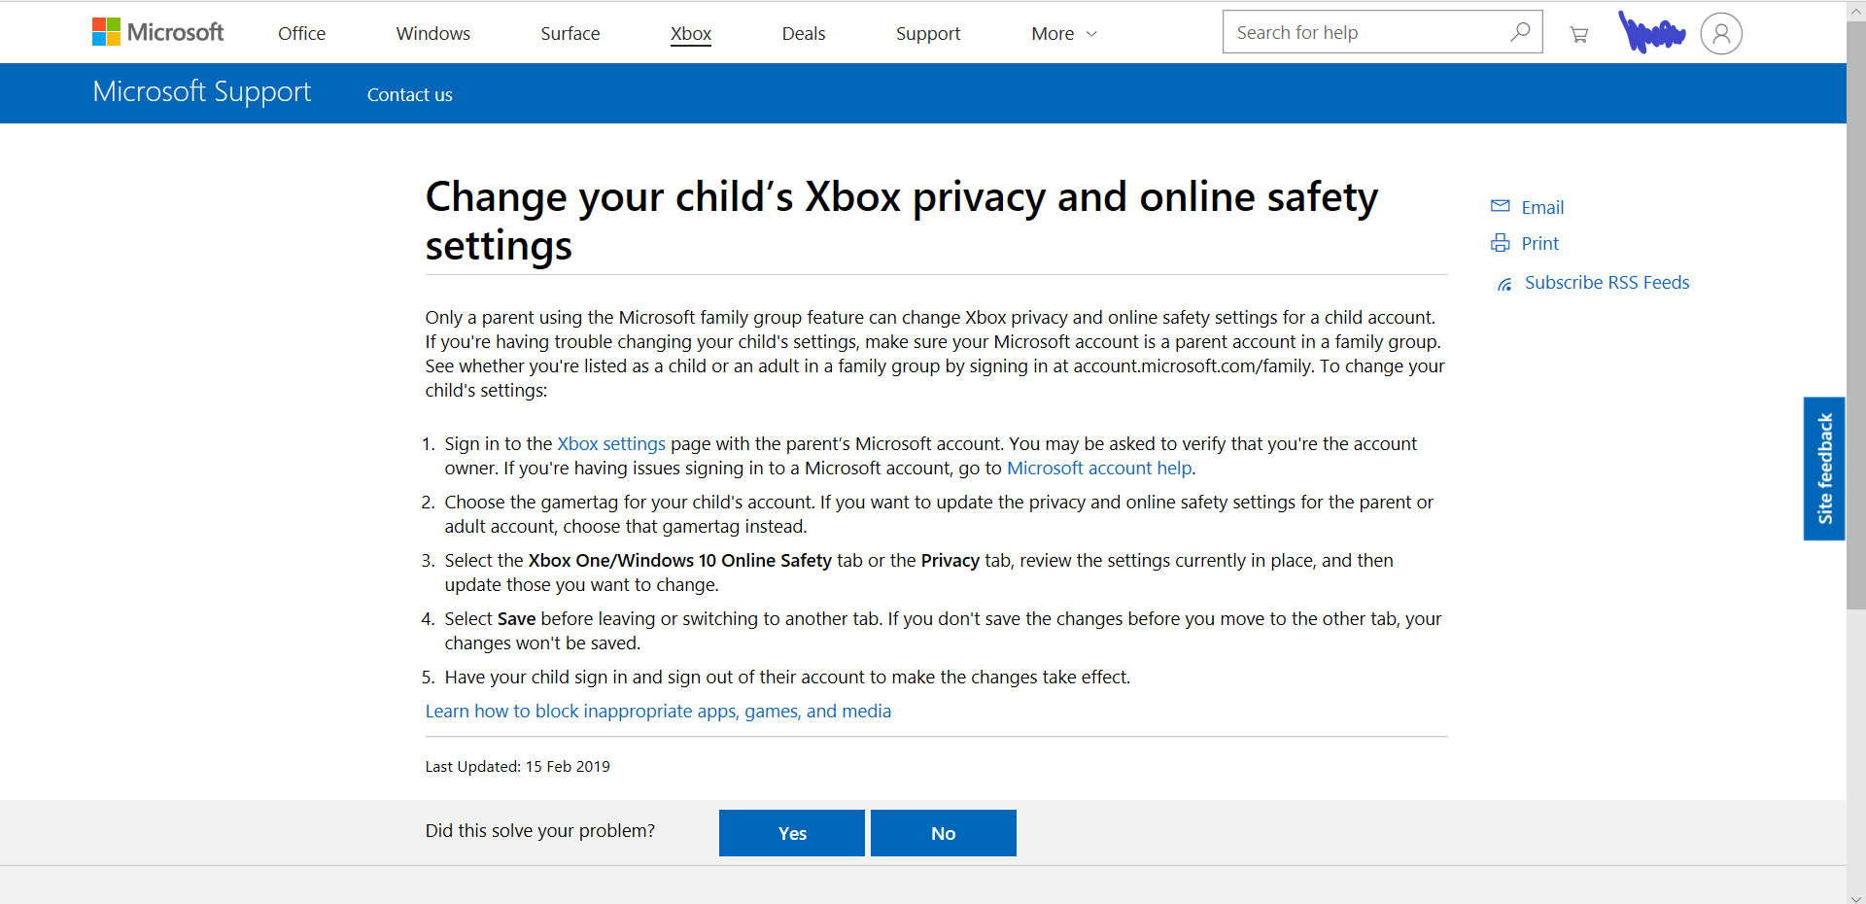The image size is (1866, 904).
Task: Open the Xbox menu item
Action: [x=691, y=33]
